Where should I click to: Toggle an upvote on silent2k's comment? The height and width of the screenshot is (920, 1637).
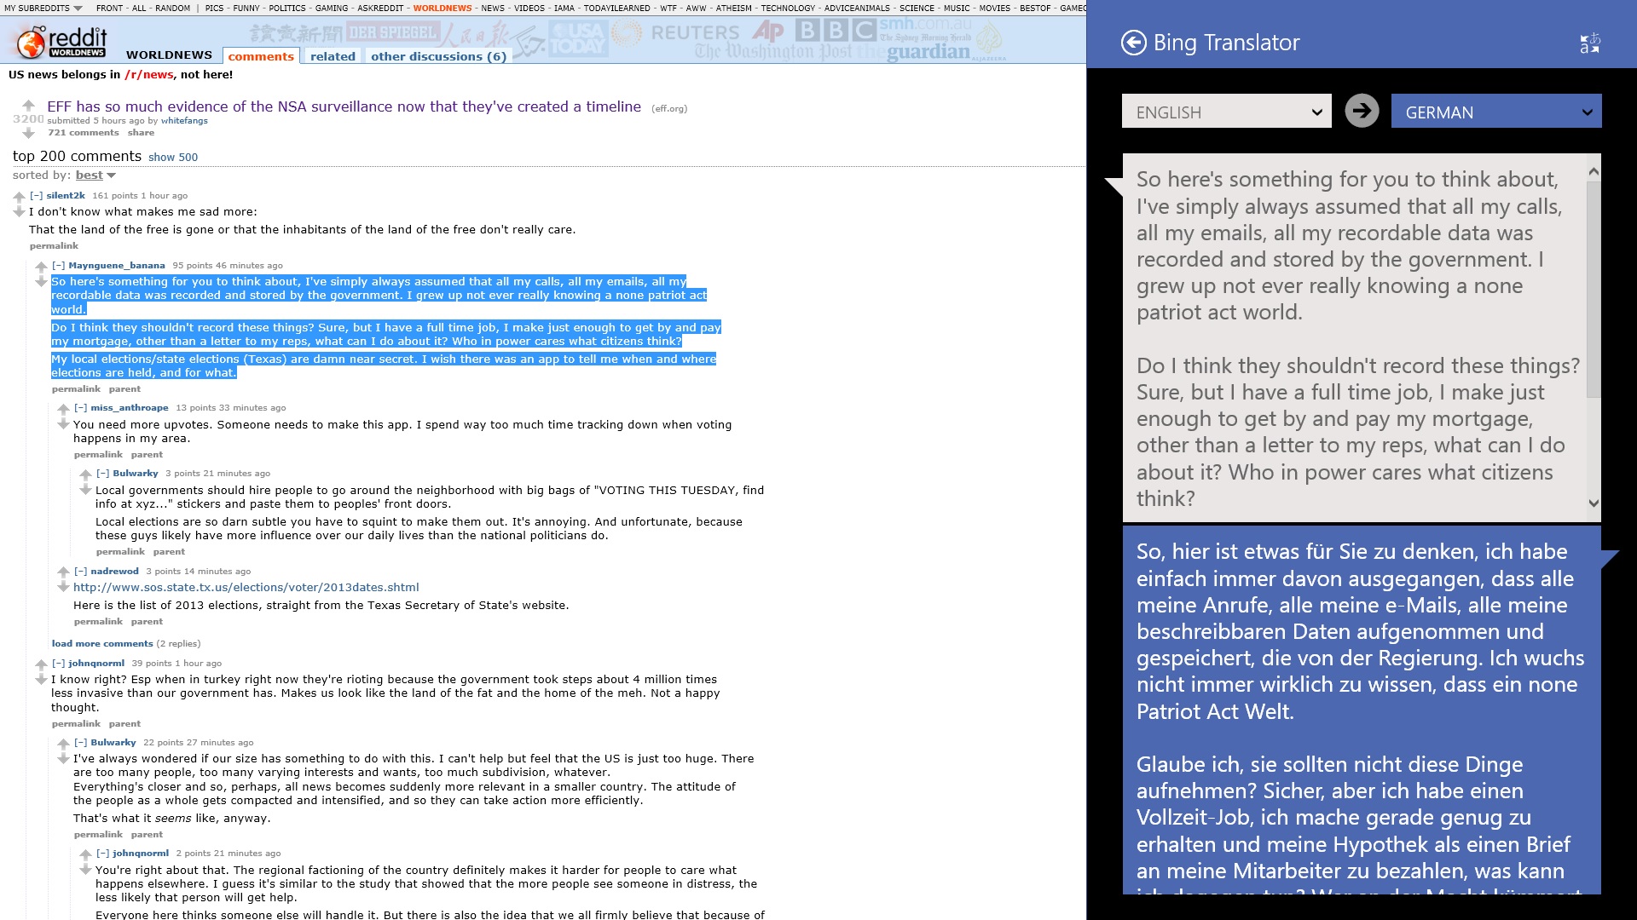[20, 198]
